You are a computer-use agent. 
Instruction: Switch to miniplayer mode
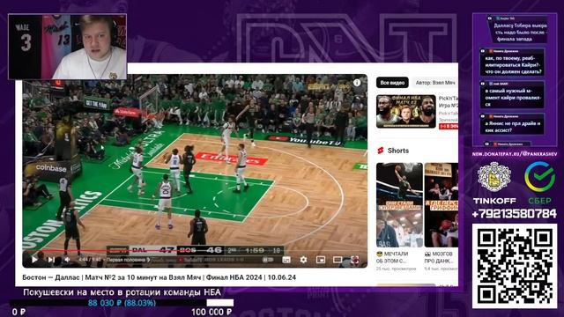[321, 260]
